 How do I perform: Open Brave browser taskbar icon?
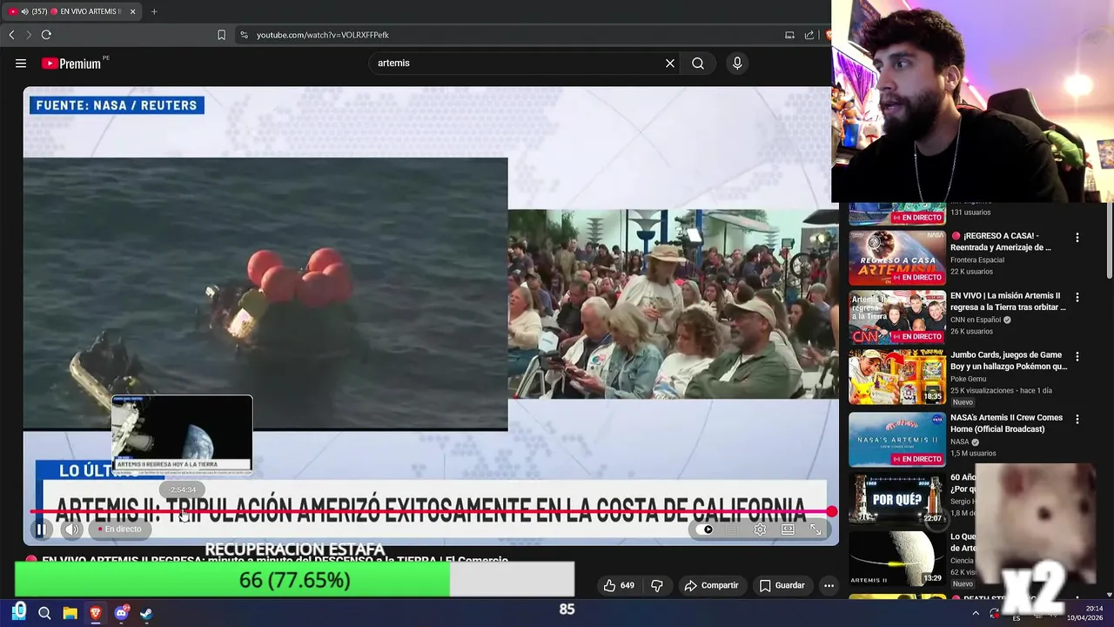[96, 613]
